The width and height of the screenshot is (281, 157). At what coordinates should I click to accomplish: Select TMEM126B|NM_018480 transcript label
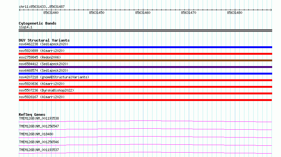(x=36, y=134)
